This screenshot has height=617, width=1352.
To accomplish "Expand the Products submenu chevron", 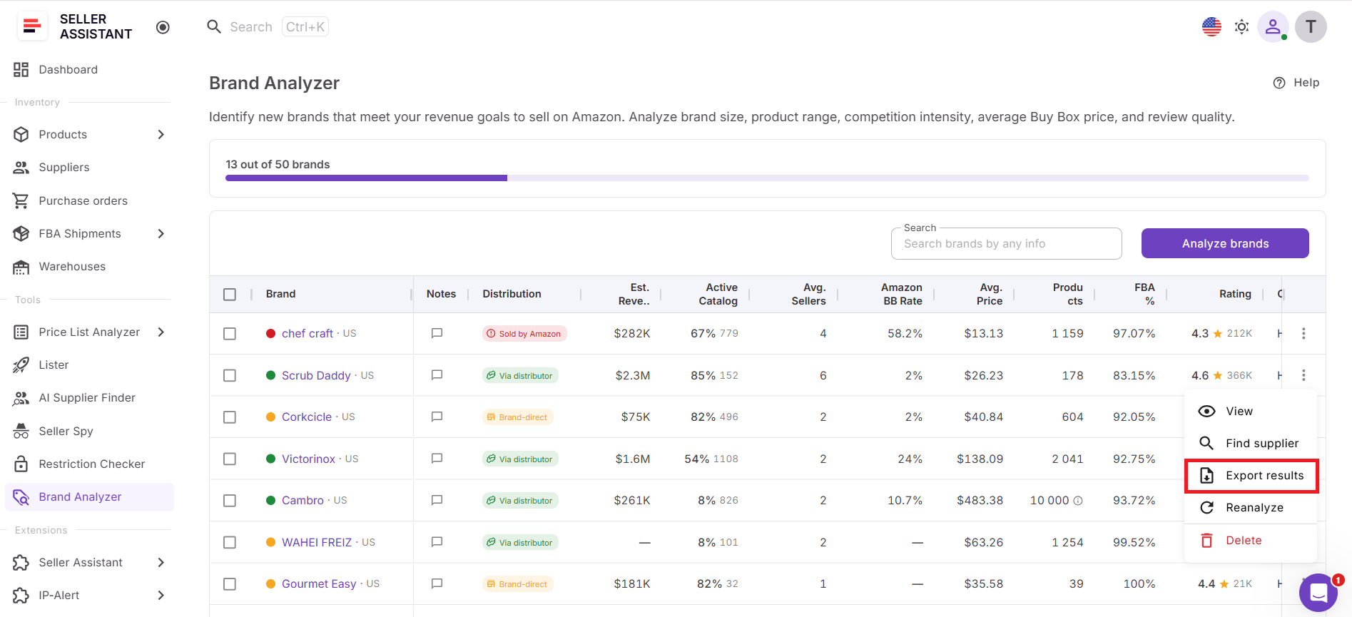I will click(161, 134).
